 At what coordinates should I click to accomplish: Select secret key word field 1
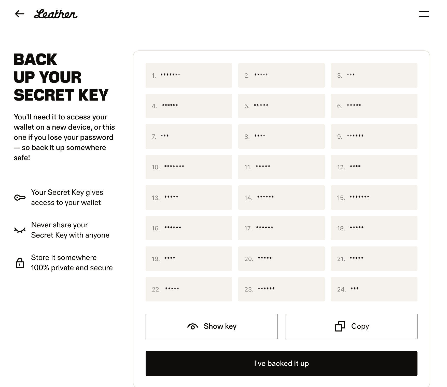pos(189,75)
